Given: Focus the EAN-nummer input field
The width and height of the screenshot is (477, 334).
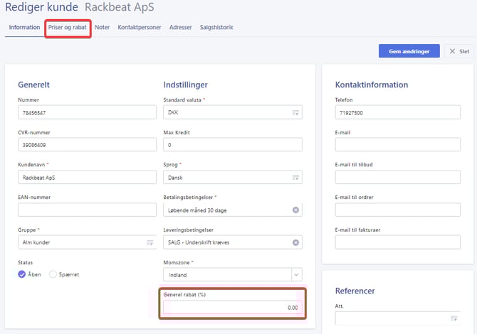Looking at the screenshot, I should click(x=86, y=210).
